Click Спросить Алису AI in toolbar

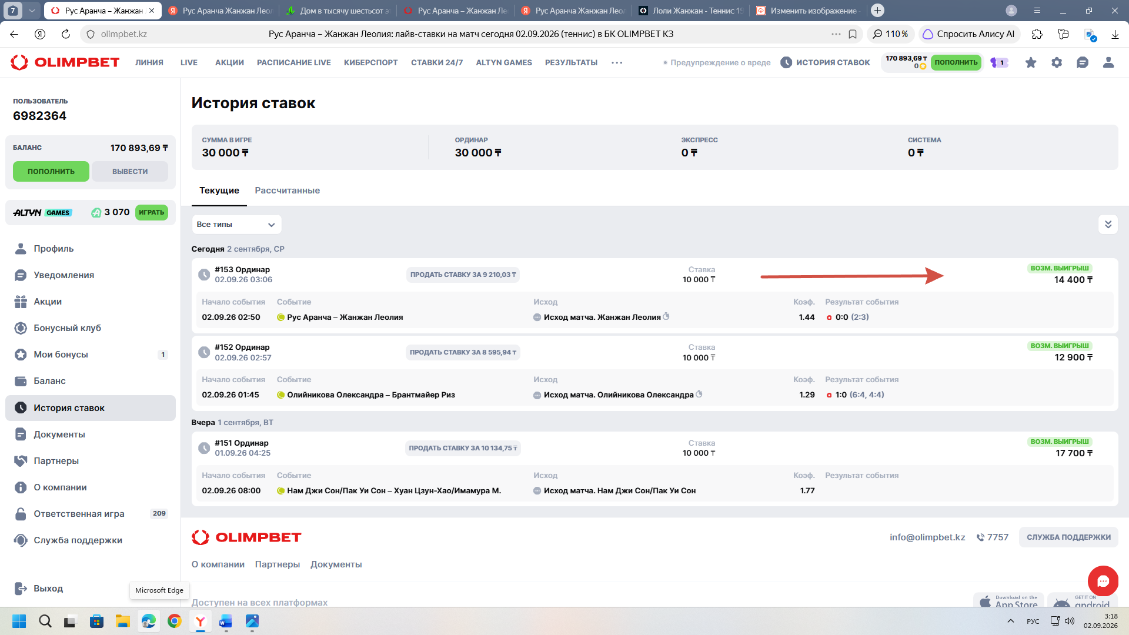click(x=968, y=34)
